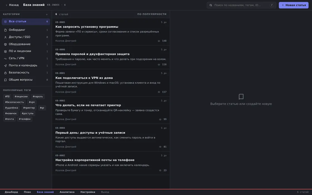312x195 pixels.
Task: Click the KB-0001 article ID label
Action: tap(60, 73)
